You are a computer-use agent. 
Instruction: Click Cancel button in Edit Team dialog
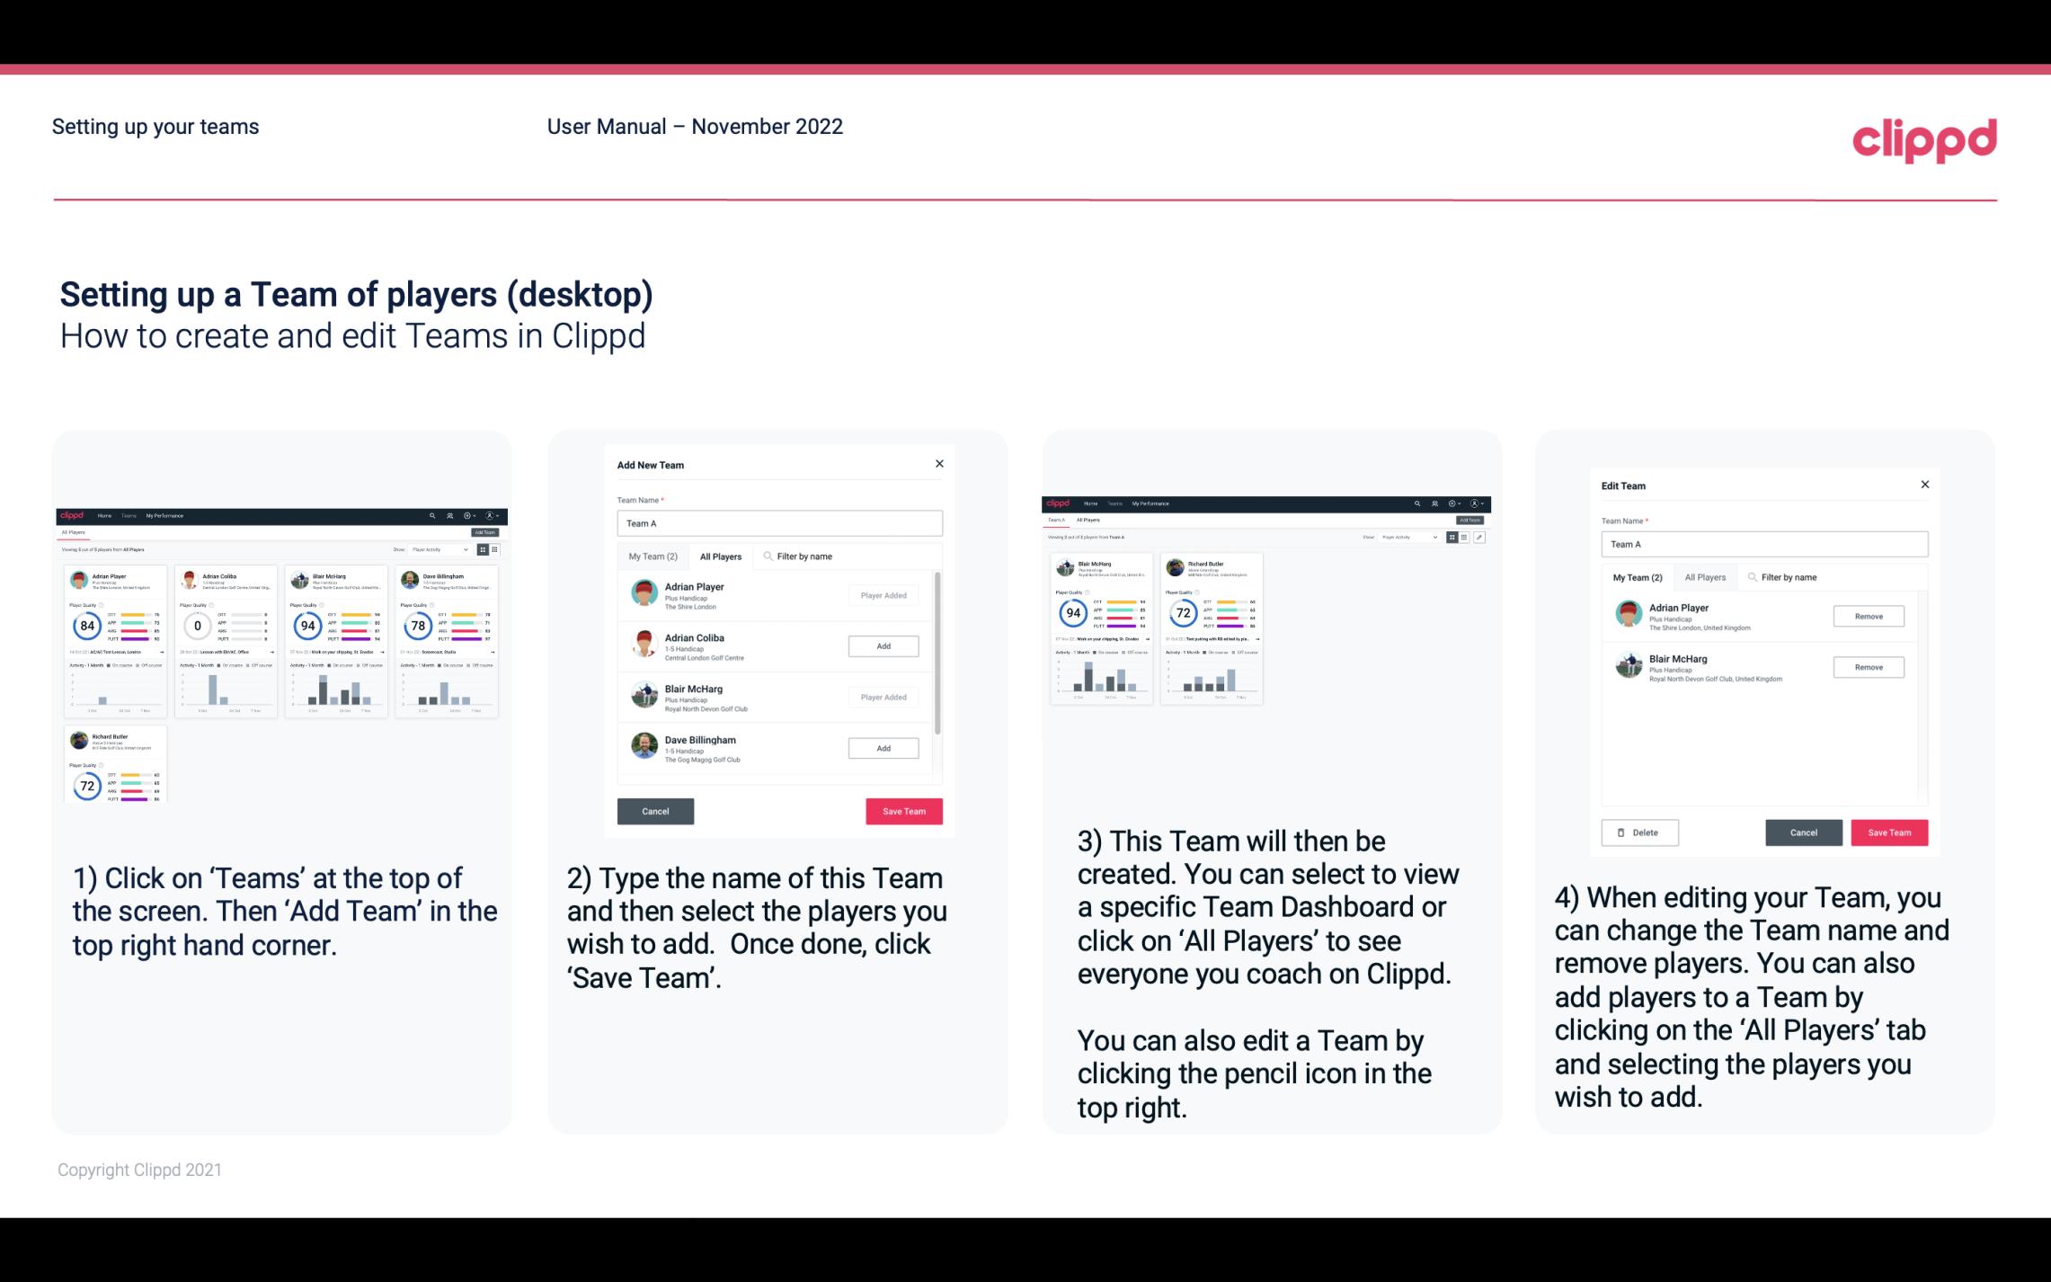click(x=1805, y=832)
